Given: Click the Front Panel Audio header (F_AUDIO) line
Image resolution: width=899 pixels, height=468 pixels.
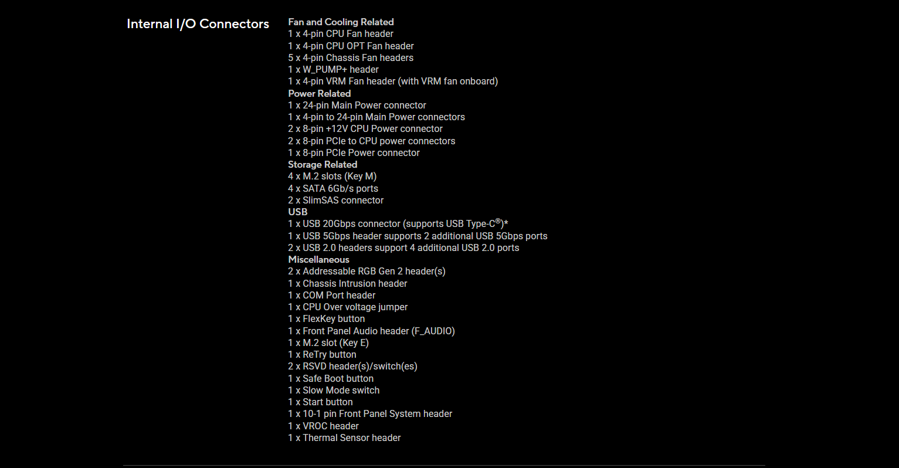Looking at the screenshot, I should (371, 331).
